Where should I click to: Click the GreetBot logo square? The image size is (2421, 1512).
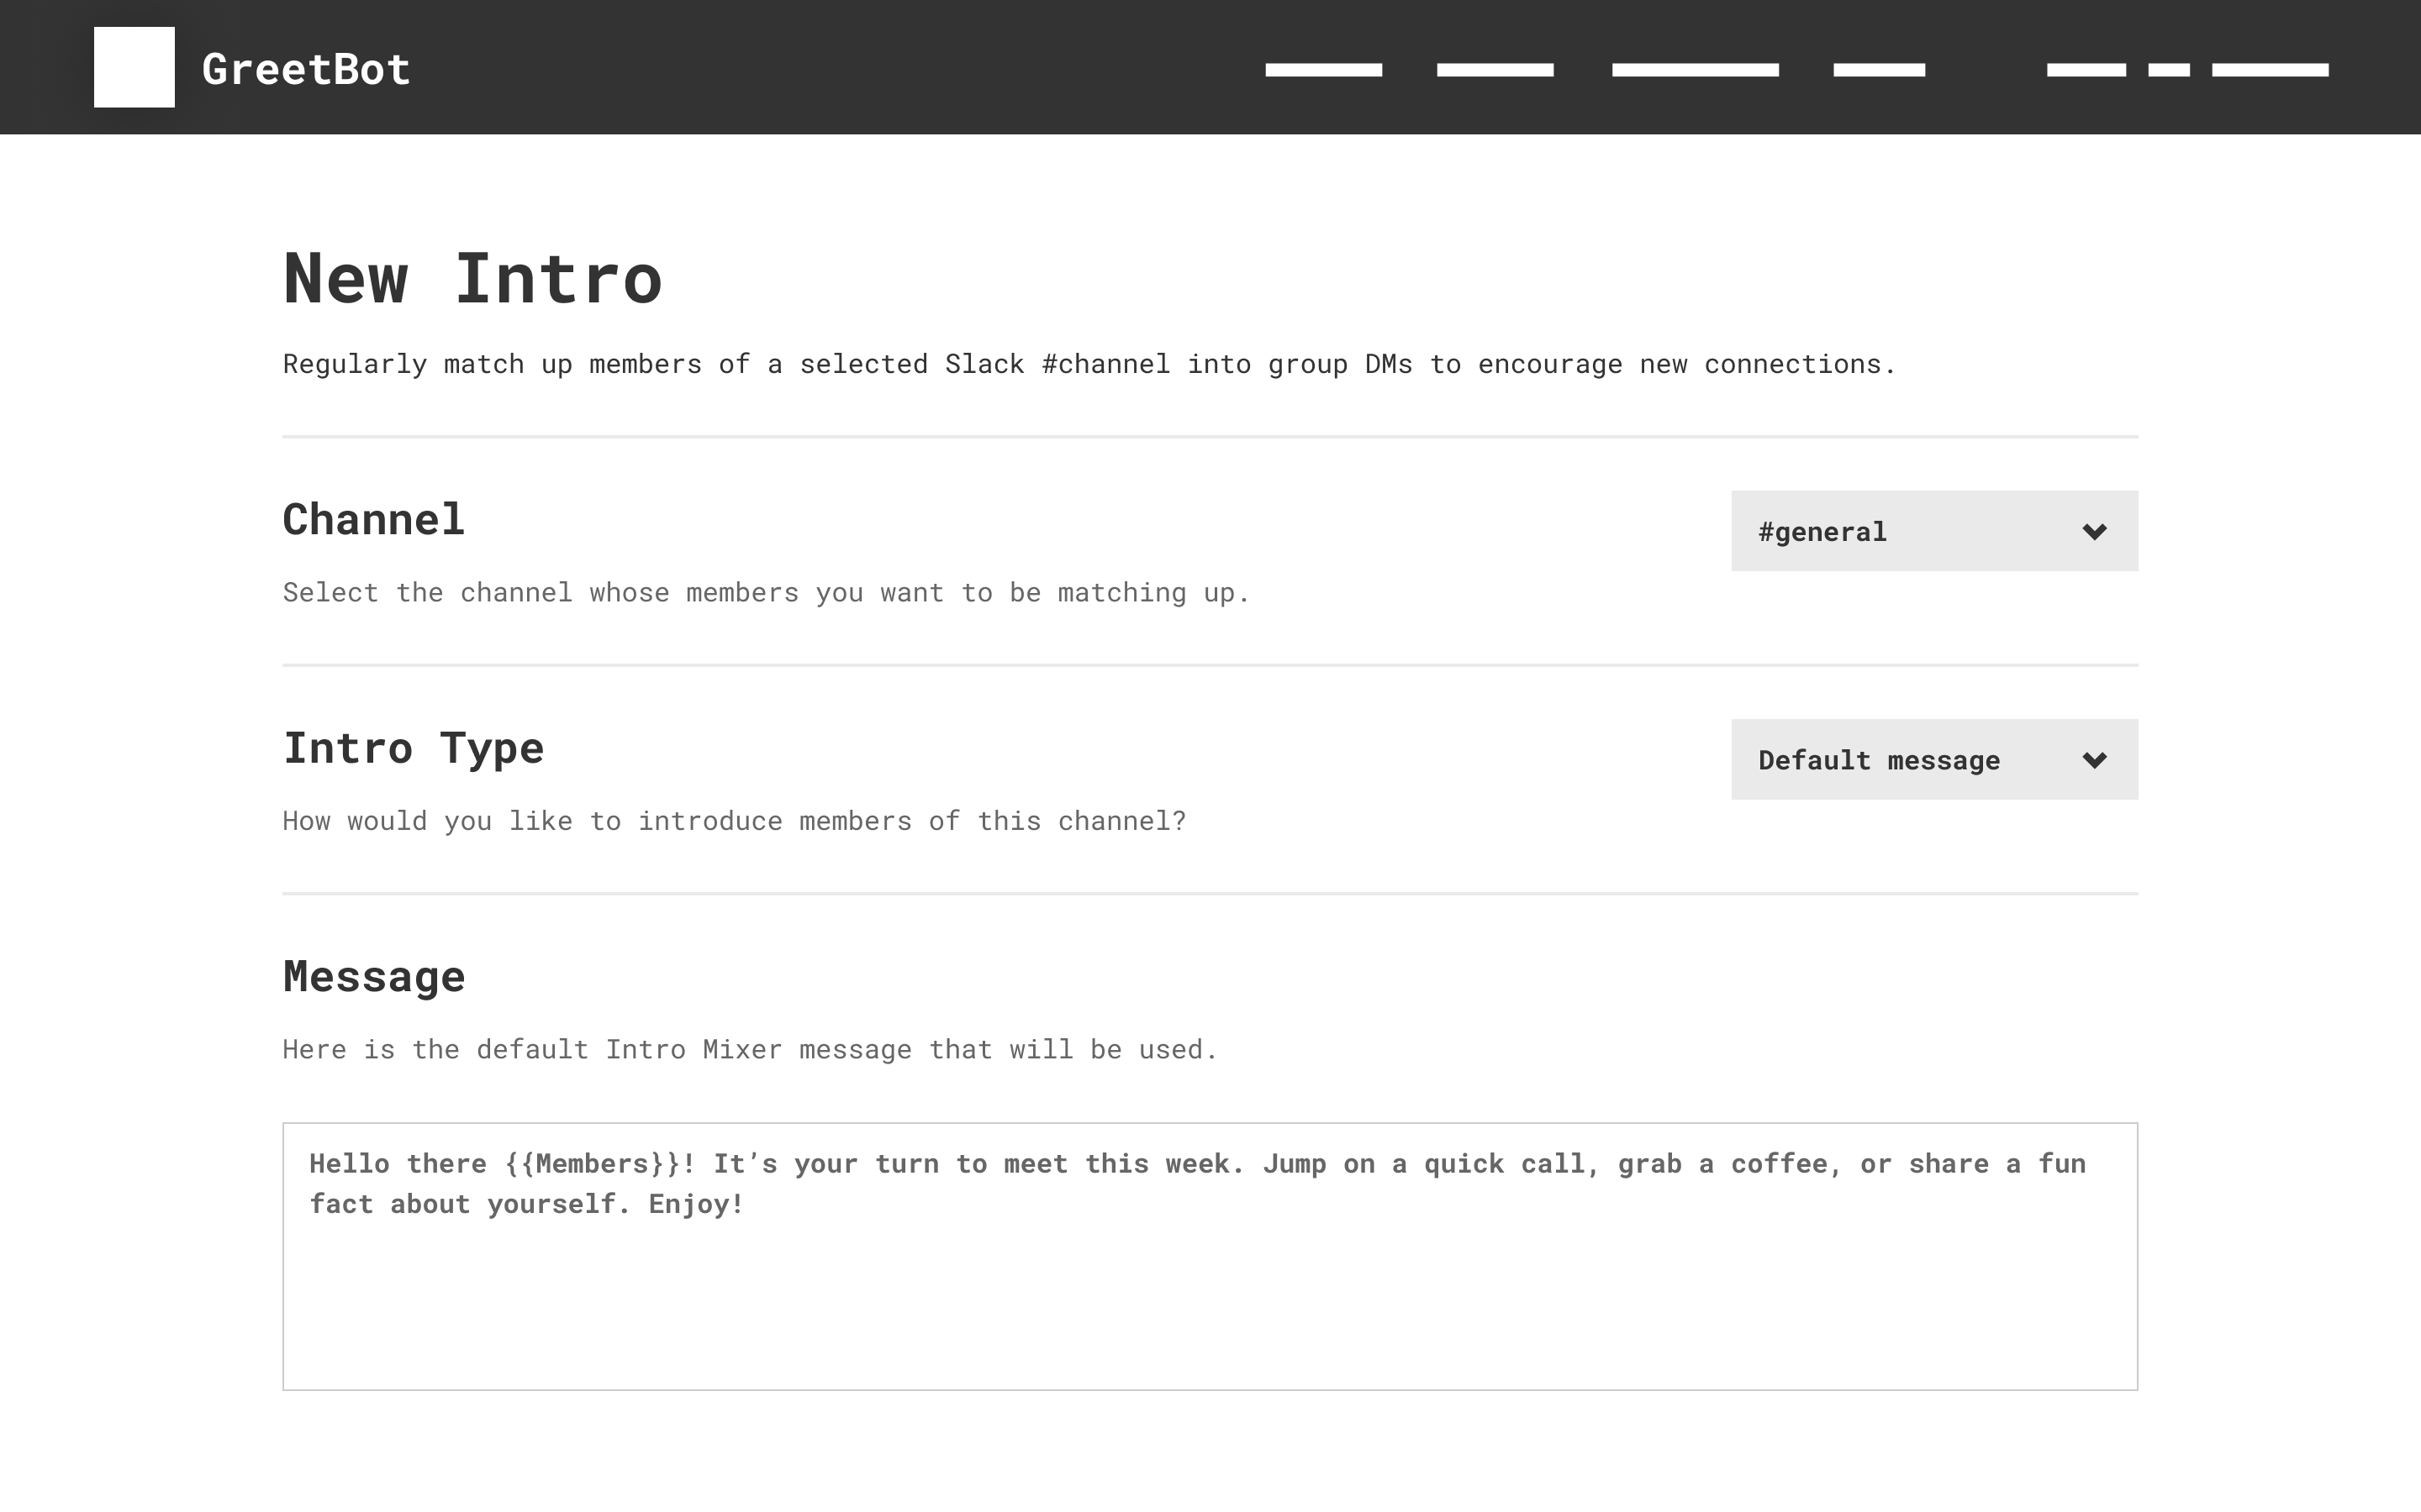point(134,67)
